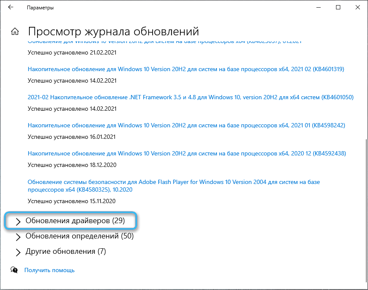Click the Получить помощь link

[49, 270]
